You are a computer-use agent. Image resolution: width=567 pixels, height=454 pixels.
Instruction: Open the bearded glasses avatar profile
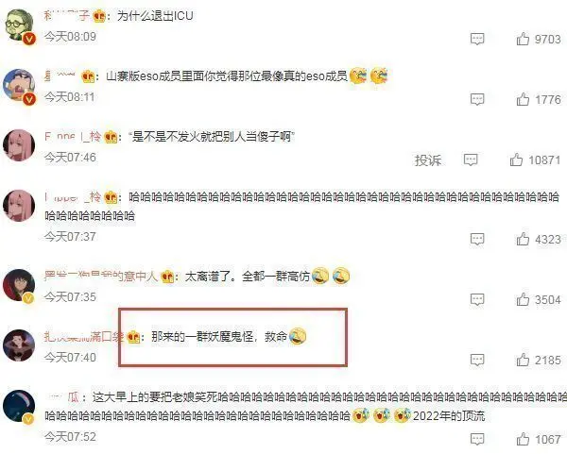[19, 26]
